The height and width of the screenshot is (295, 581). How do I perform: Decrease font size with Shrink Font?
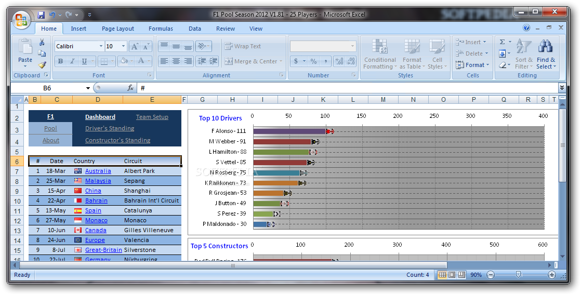(147, 46)
